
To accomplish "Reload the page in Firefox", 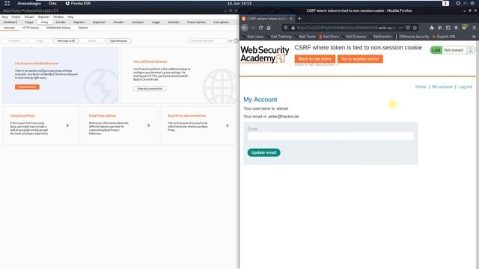I will click(x=260, y=28).
